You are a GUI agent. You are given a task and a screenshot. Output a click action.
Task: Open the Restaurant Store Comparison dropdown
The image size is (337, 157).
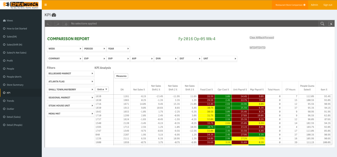coord(290,5)
